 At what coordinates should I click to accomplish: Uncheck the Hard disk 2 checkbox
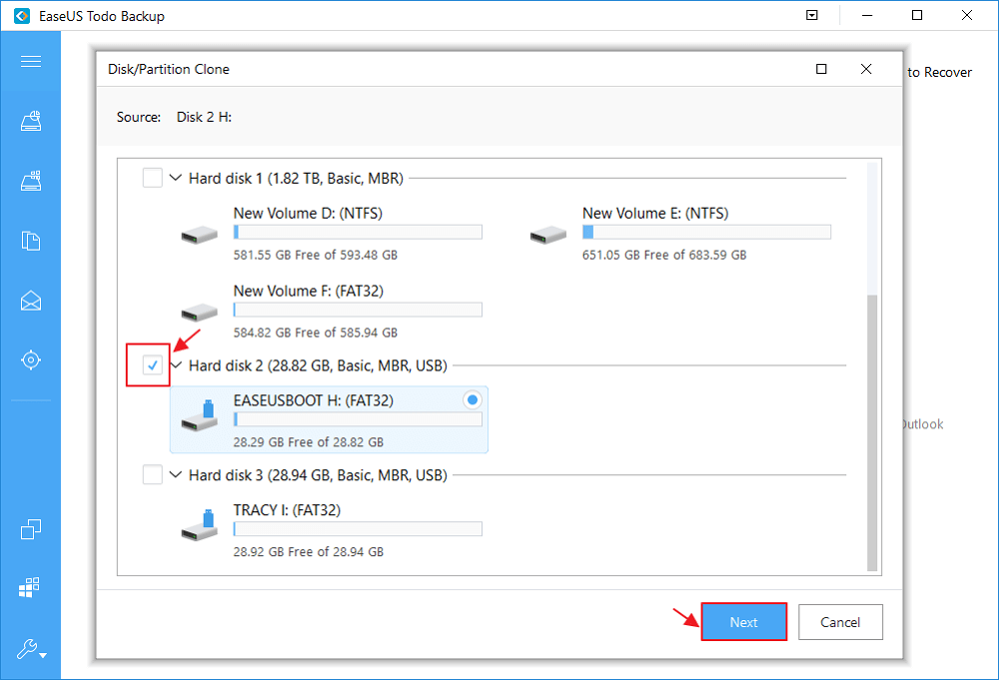tap(151, 365)
